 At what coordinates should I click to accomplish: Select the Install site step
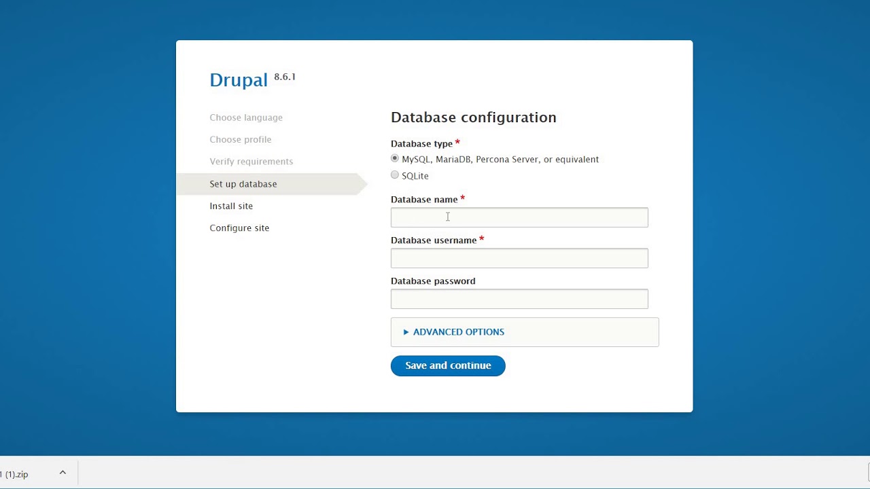231,206
